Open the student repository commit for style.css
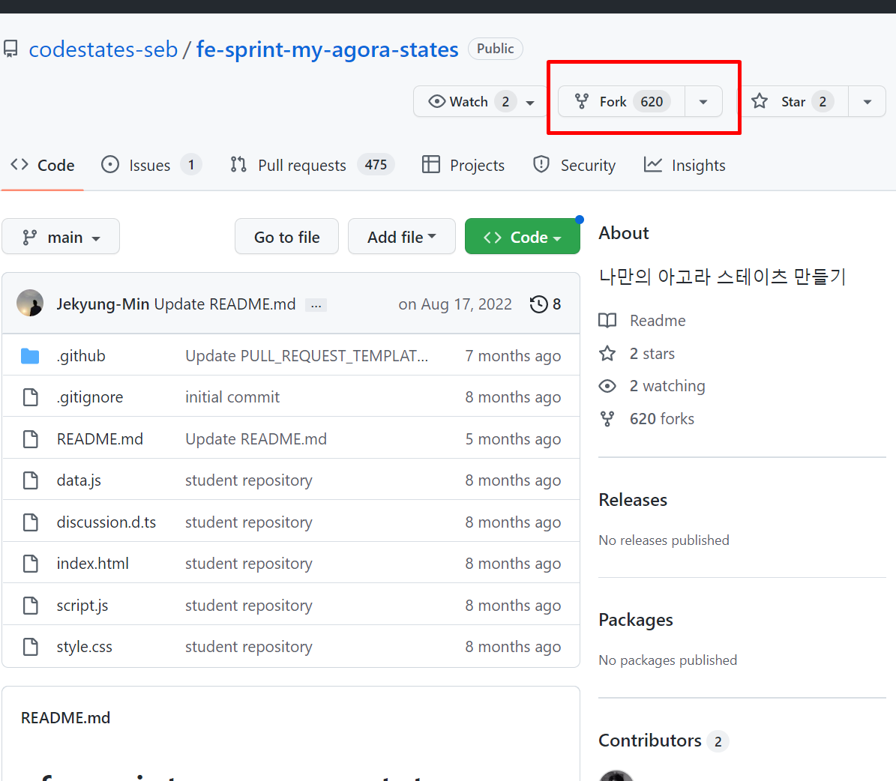 pos(249,647)
